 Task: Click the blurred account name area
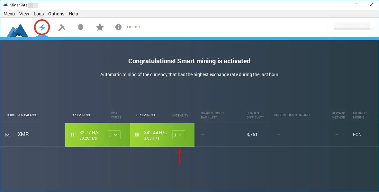[352, 26]
